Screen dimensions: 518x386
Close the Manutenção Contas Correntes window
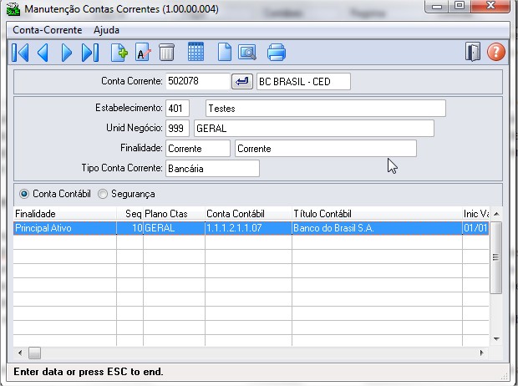tap(490, 6)
